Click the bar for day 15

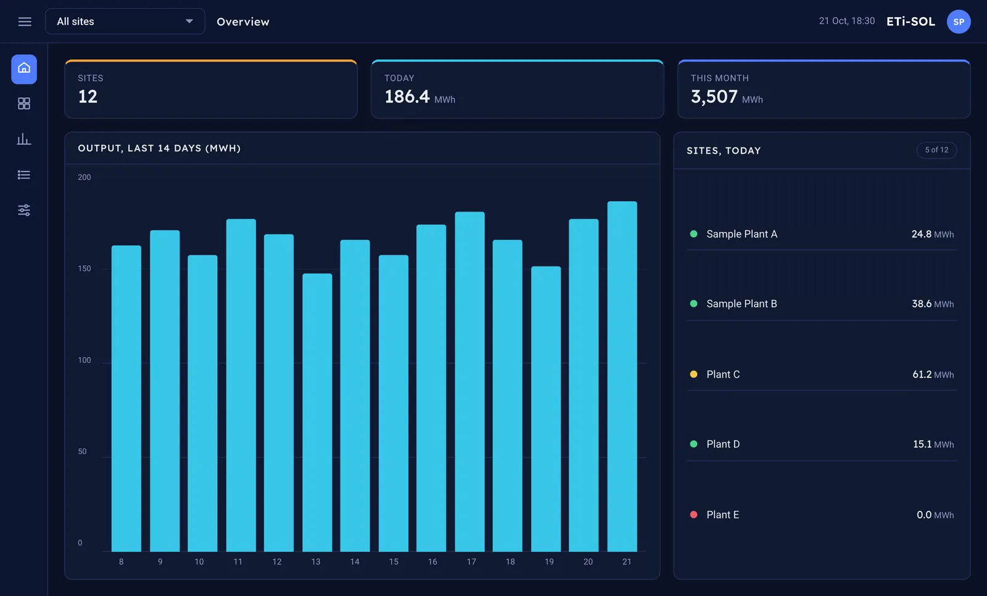click(x=394, y=404)
